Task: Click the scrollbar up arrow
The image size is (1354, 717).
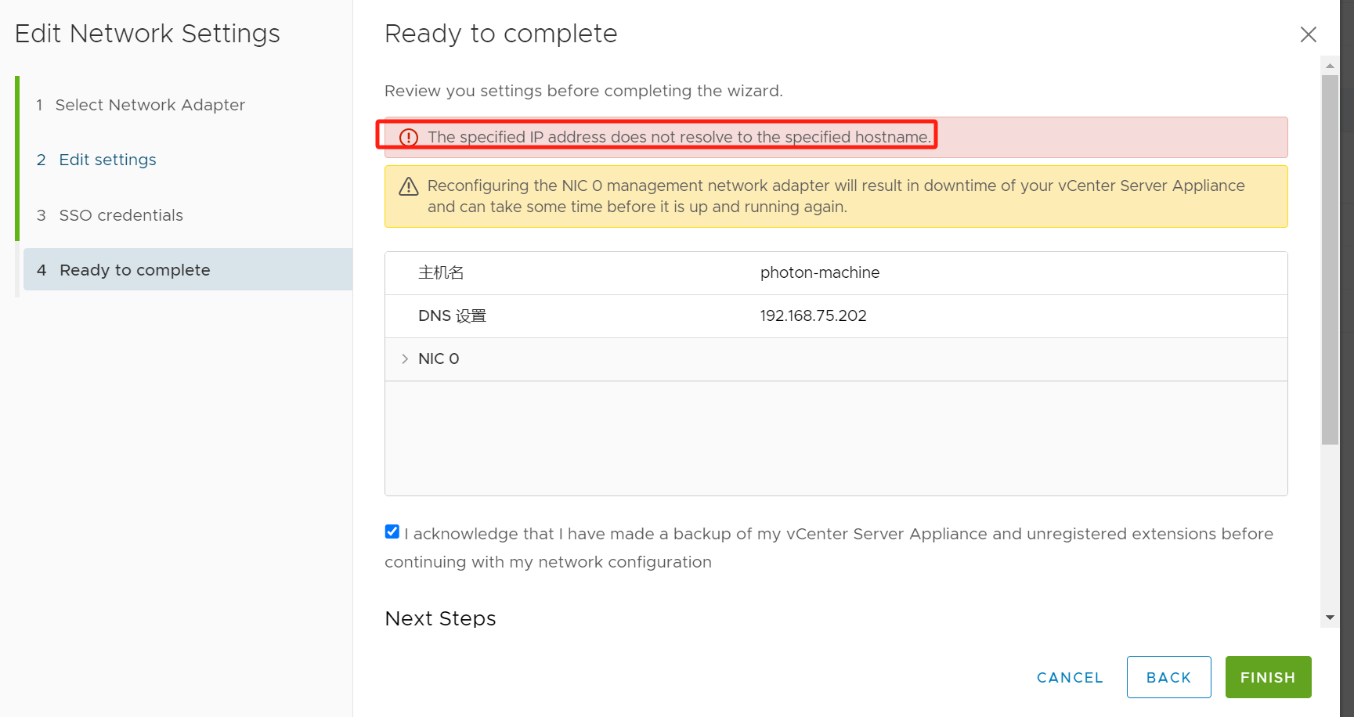Action: tap(1330, 66)
